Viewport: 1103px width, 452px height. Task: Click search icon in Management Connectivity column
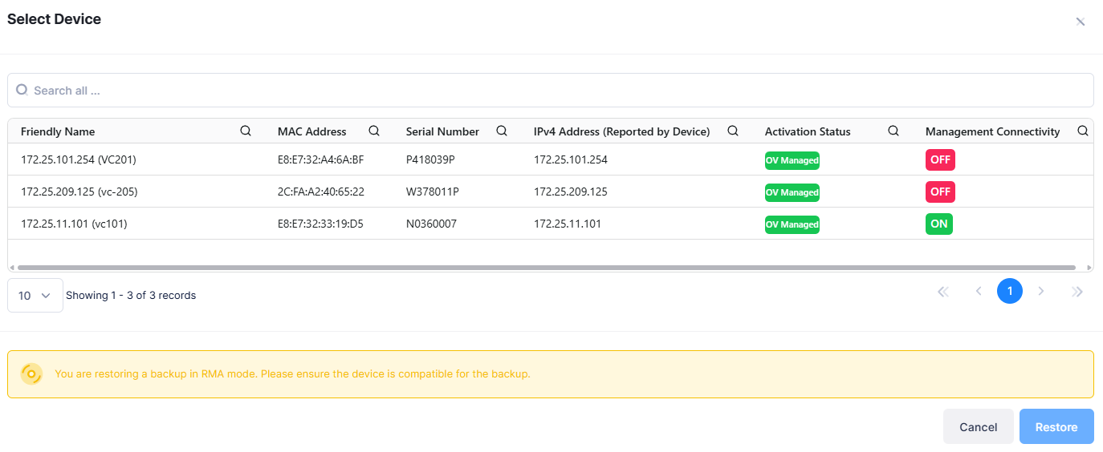(1082, 131)
